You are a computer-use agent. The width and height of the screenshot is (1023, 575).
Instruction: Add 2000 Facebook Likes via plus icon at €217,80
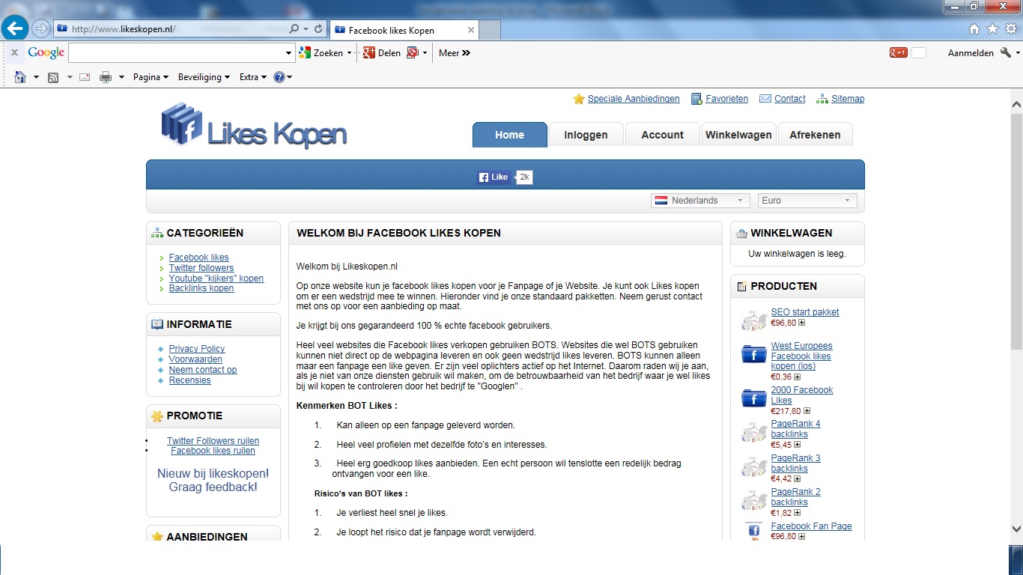(807, 411)
